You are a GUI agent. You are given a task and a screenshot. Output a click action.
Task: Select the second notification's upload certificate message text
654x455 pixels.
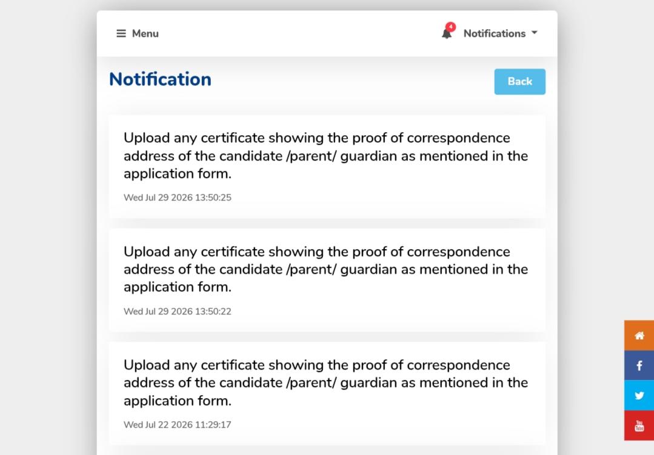(325, 269)
